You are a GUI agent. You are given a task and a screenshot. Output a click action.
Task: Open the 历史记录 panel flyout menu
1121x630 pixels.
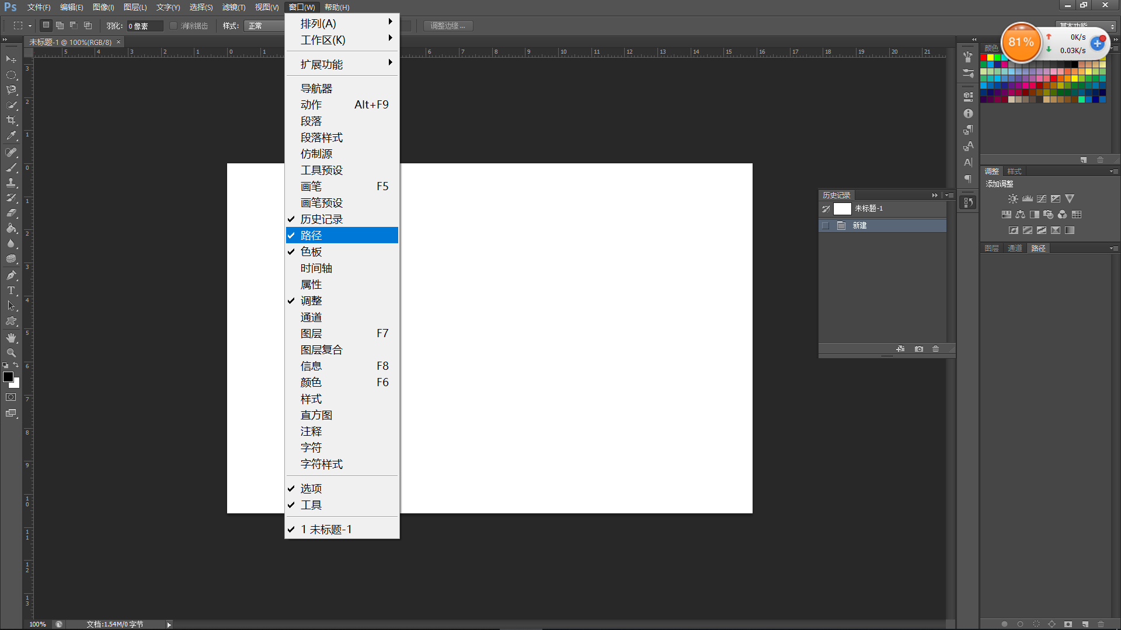tap(950, 195)
